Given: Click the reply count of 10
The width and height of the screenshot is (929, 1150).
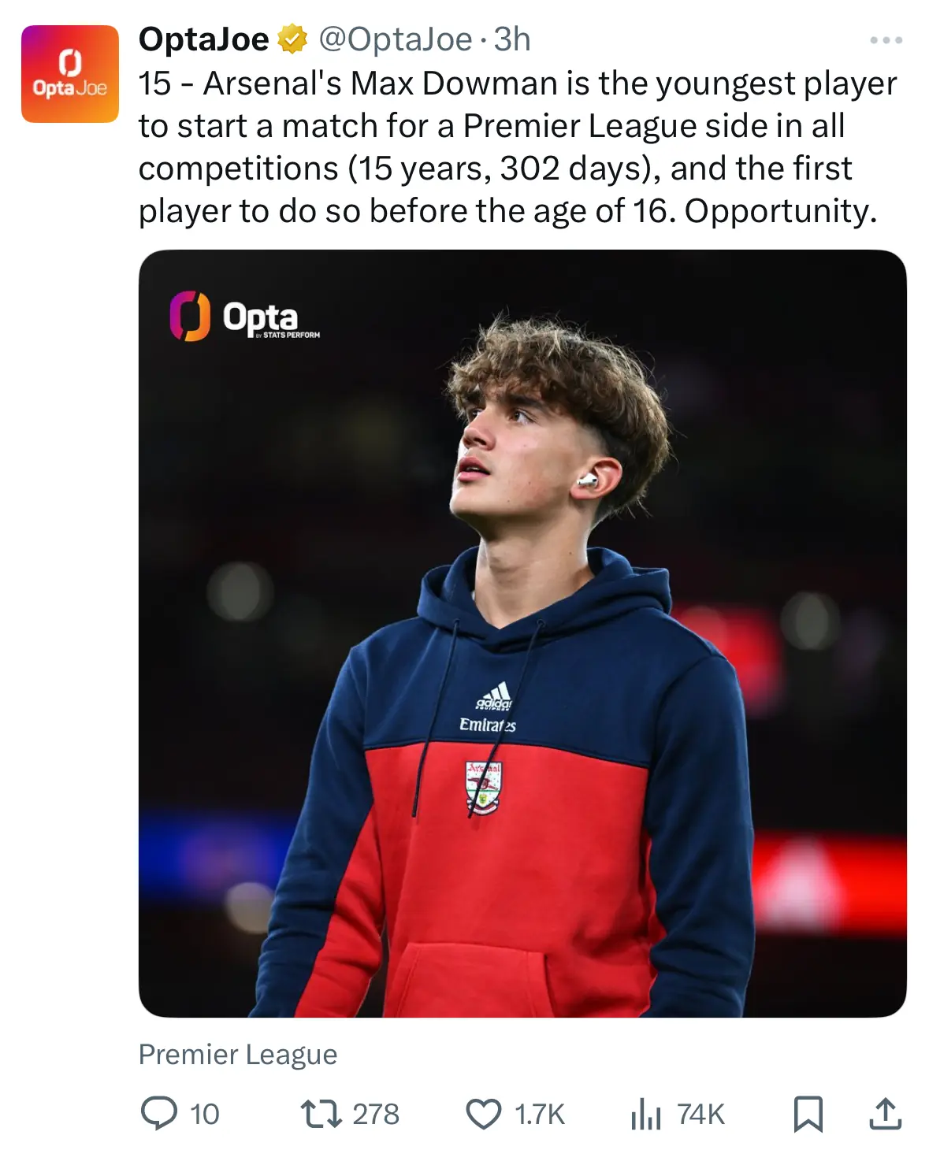Looking at the screenshot, I should pos(205,1115).
